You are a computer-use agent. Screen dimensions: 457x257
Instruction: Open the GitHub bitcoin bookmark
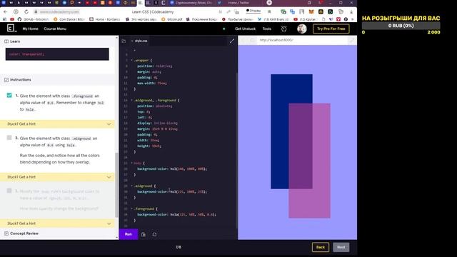coord(33,19)
